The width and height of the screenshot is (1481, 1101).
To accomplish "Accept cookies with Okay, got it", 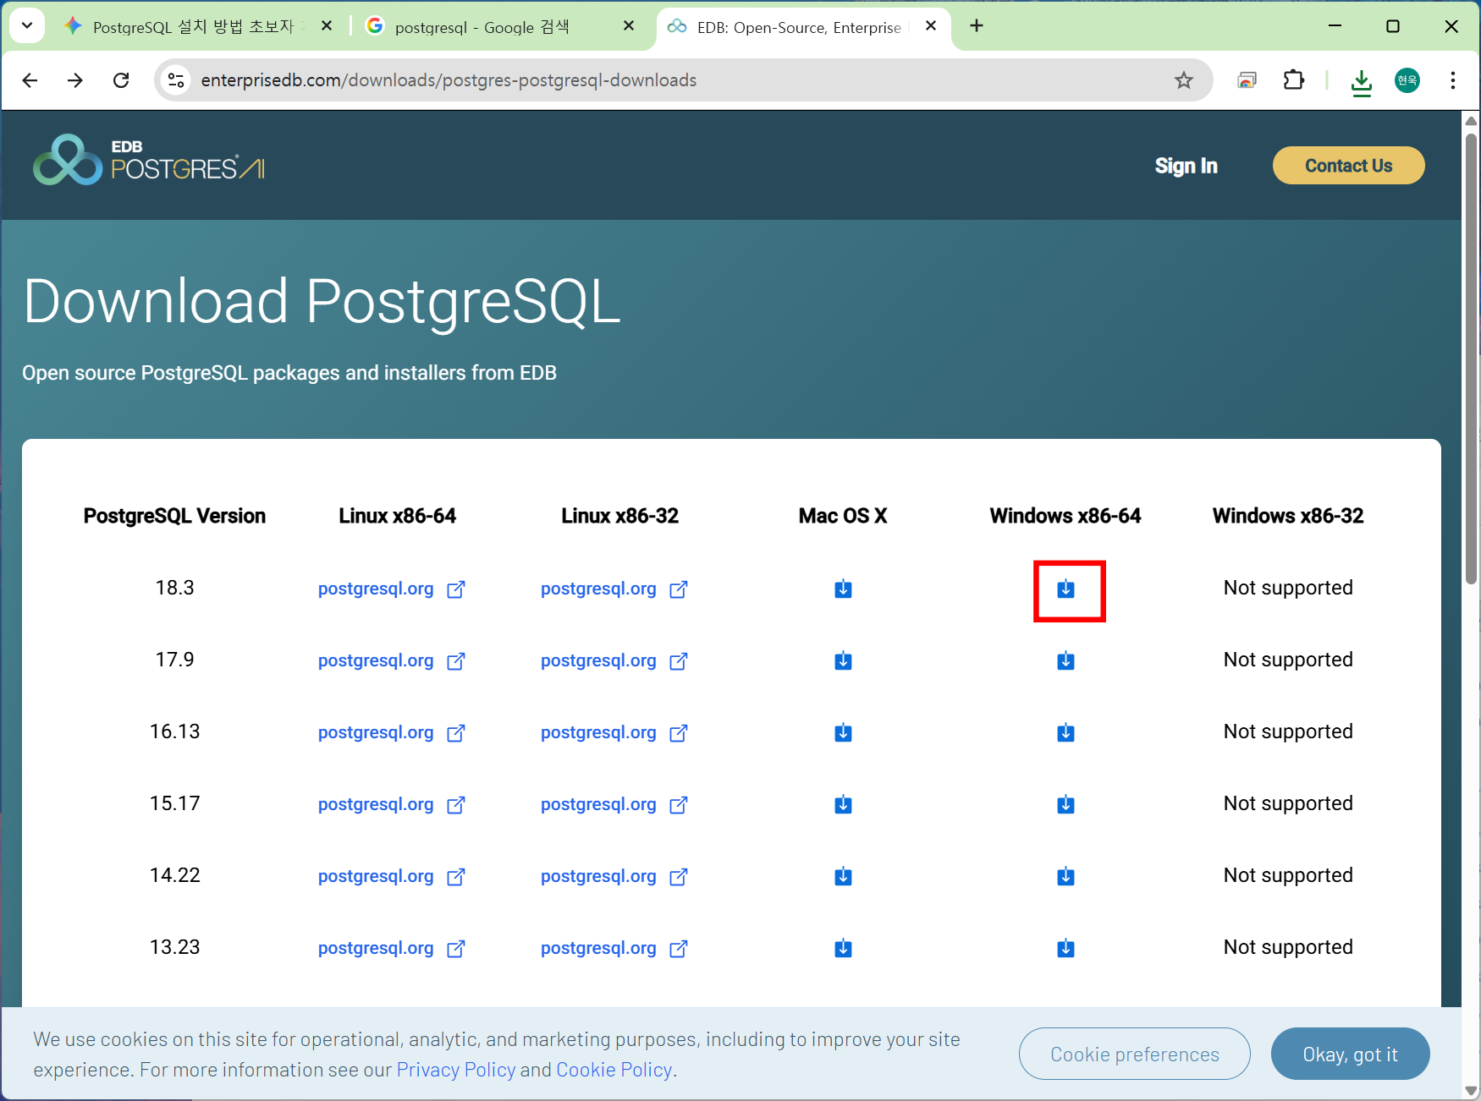I will coord(1350,1054).
